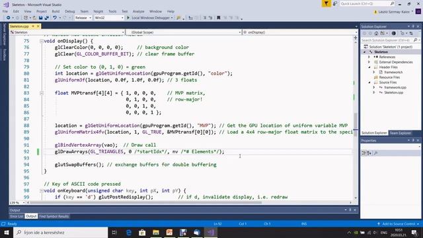Click the Save All icon
This screenshot has width=423, height=238.
(46, 18)
